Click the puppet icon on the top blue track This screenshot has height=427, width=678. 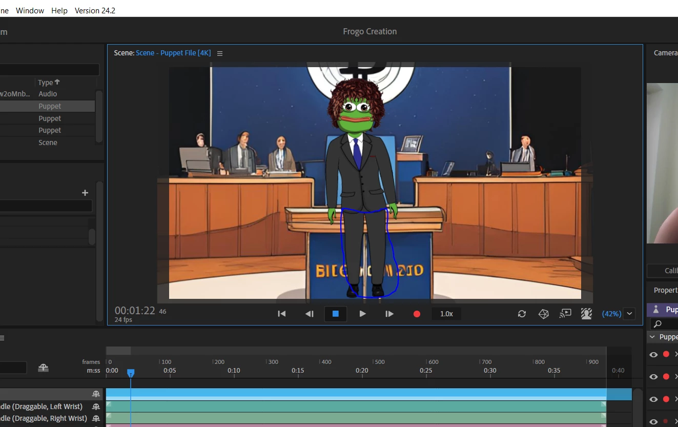[96, 394]
